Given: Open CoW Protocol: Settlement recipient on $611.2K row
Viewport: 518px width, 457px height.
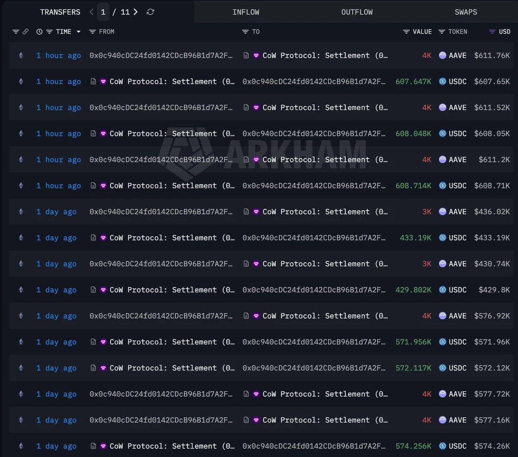Looking at the screenshot, I should [x=325, y=159].
